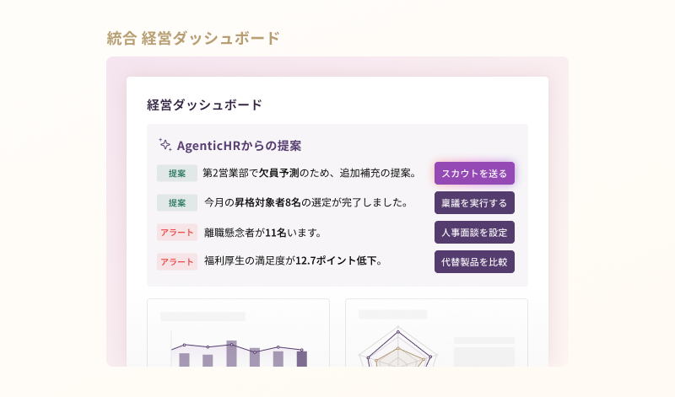Viewport: 675px width, 397px height.
Task: Open the 第2営業部 欠員予測 proposal text
Action: point(310,174)
